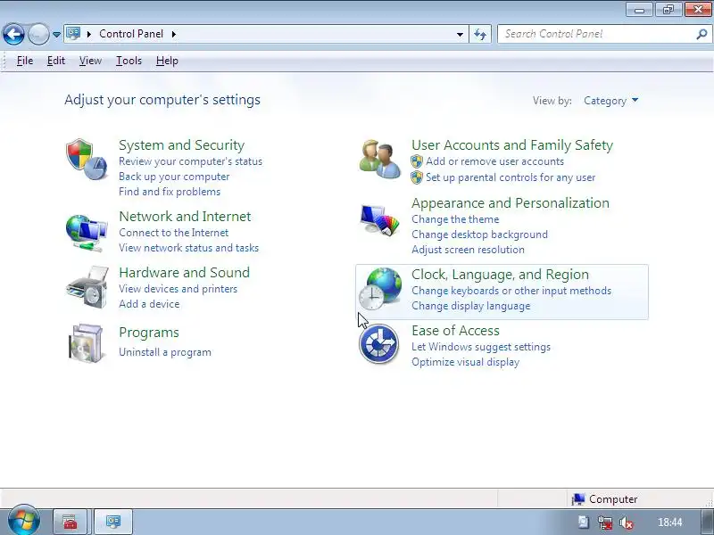Open the Network and Internet globe icon
This screenshot has height=535, width=714.
[x=87, y=233]
